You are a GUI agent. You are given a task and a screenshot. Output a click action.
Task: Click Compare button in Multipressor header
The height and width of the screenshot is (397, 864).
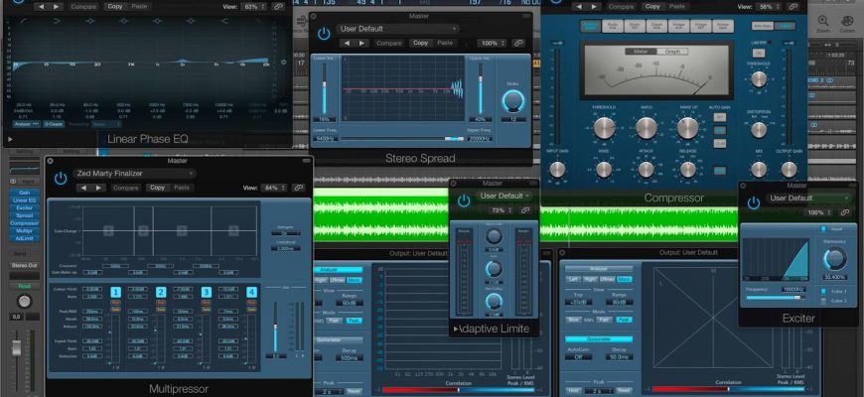point(125,188)
